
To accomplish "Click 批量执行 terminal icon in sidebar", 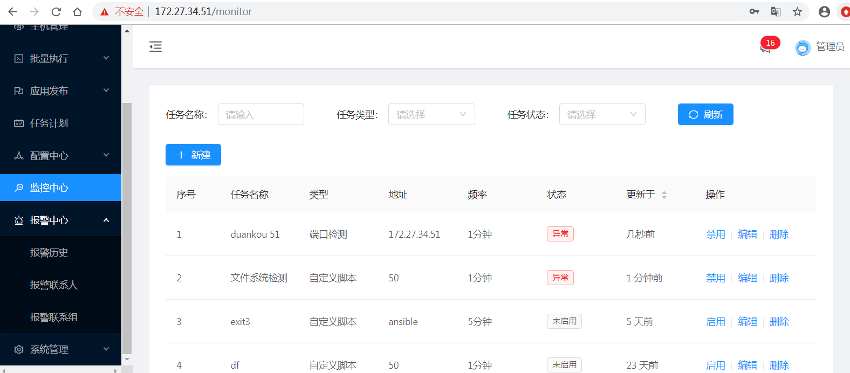I will 19,58.
